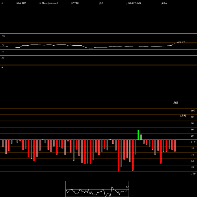The height and width of the screenshot is (197, 197).
Task: Click the MR axis label 80
Action: point(192,117)
